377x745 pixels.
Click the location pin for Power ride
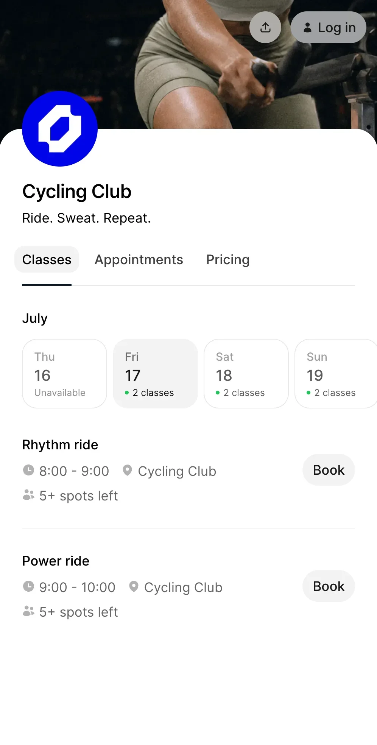tap(134, 586)
